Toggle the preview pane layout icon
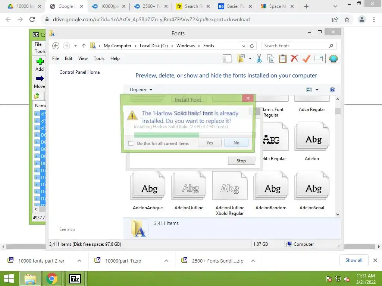382x286 pixels. pyautogui.click(x=227, y=58)
